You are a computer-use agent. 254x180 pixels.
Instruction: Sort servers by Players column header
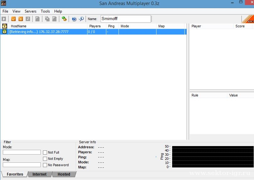point(97,26)
